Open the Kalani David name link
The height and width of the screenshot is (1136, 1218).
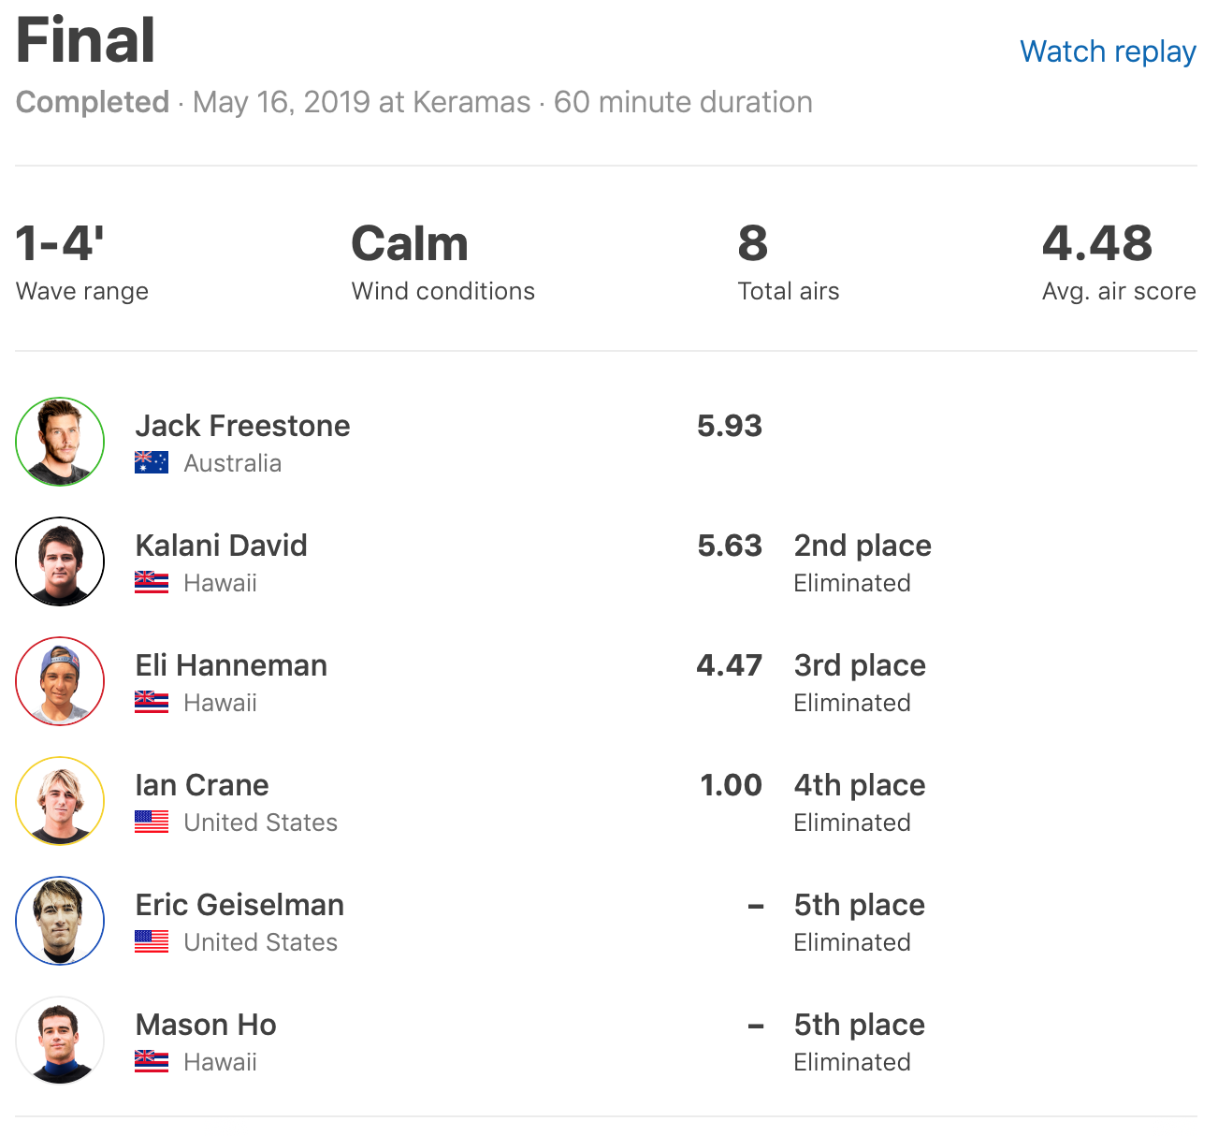pos(221,546)
